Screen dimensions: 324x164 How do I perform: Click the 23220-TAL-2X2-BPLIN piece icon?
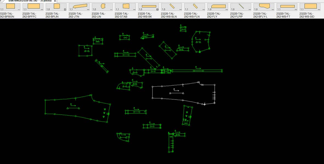point(57,6)
